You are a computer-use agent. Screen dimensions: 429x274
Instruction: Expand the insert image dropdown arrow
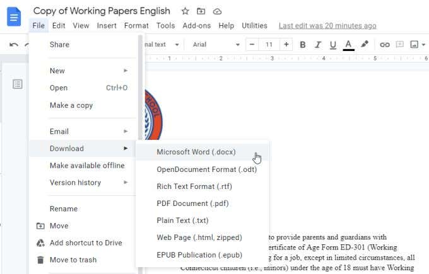pyautogui.click(x=423, y=45)
